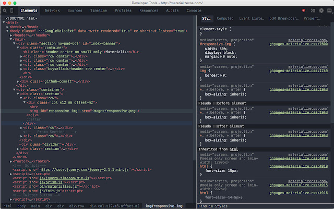Image resolution: width=334 pixels, height=209 pixels.
Task: Click the show console drawer icon
Action: coord(312,10)
